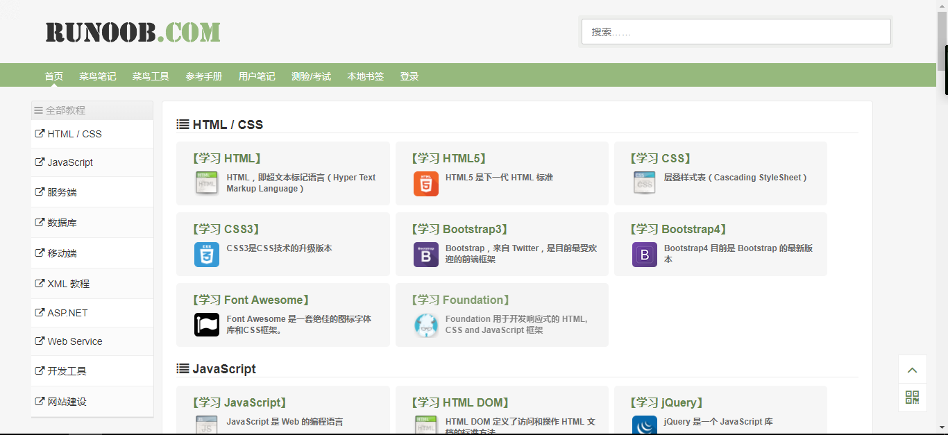Click the 搜索 search input field
The width and height of the screenshot is (948, 435).
736,32
